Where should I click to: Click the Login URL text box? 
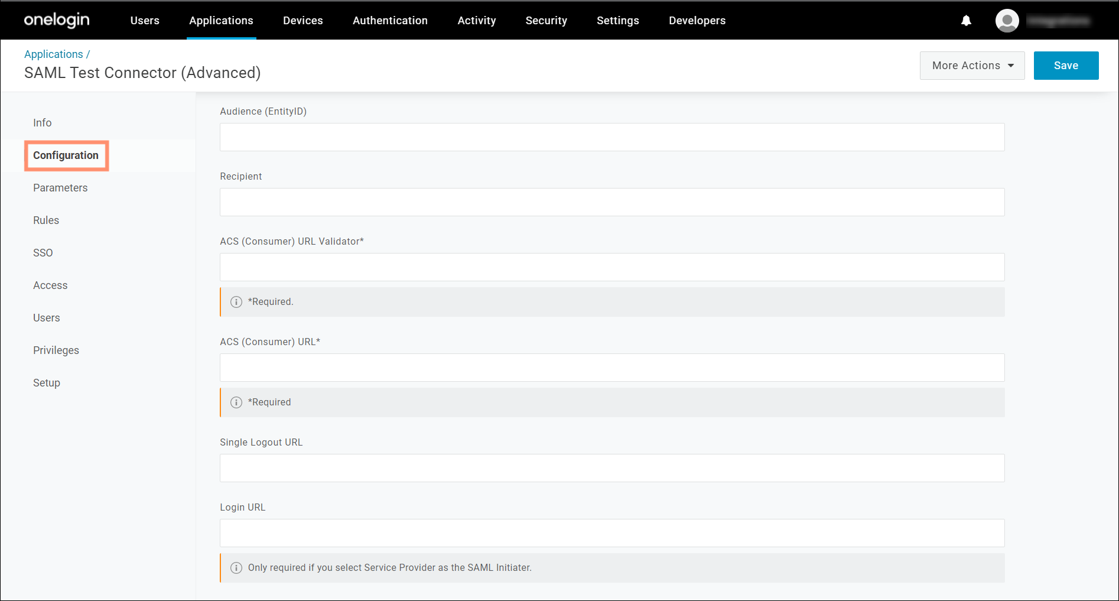612,533
